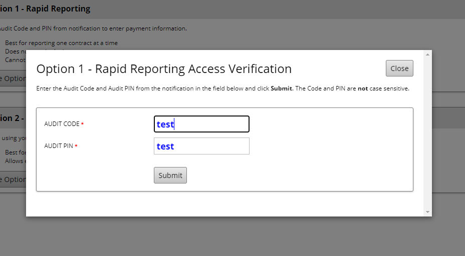The width and height of the screenshot is (465, 256).
Task: Focus the Audit PIN input field
Action: coord(201,146)
